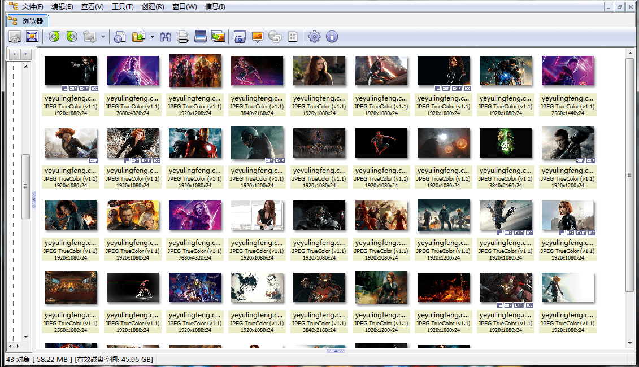Select Avengers group poster 1920x1200 first row
The width and height of the screenshot is (639, 367).
[x=195, y=71]
